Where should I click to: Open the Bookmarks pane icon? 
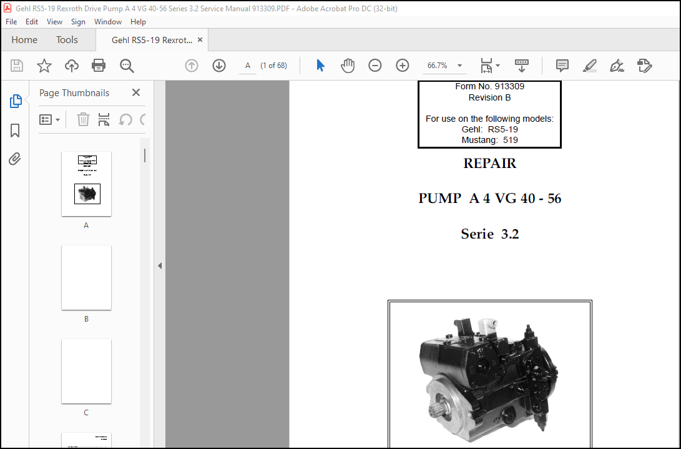15,130
